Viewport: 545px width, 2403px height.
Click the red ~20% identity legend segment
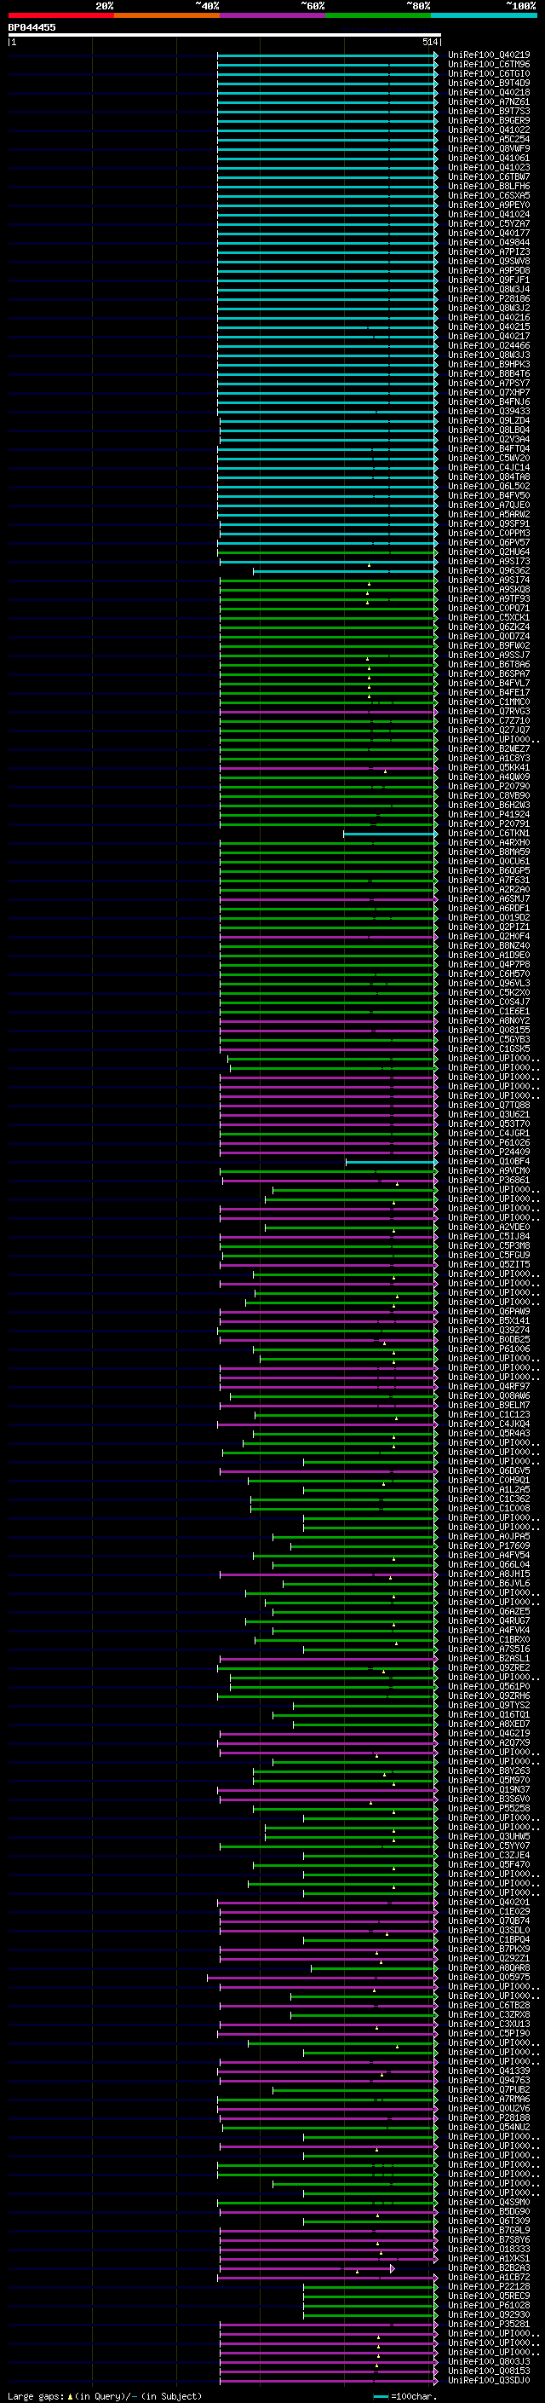click(x=60, y=15)
